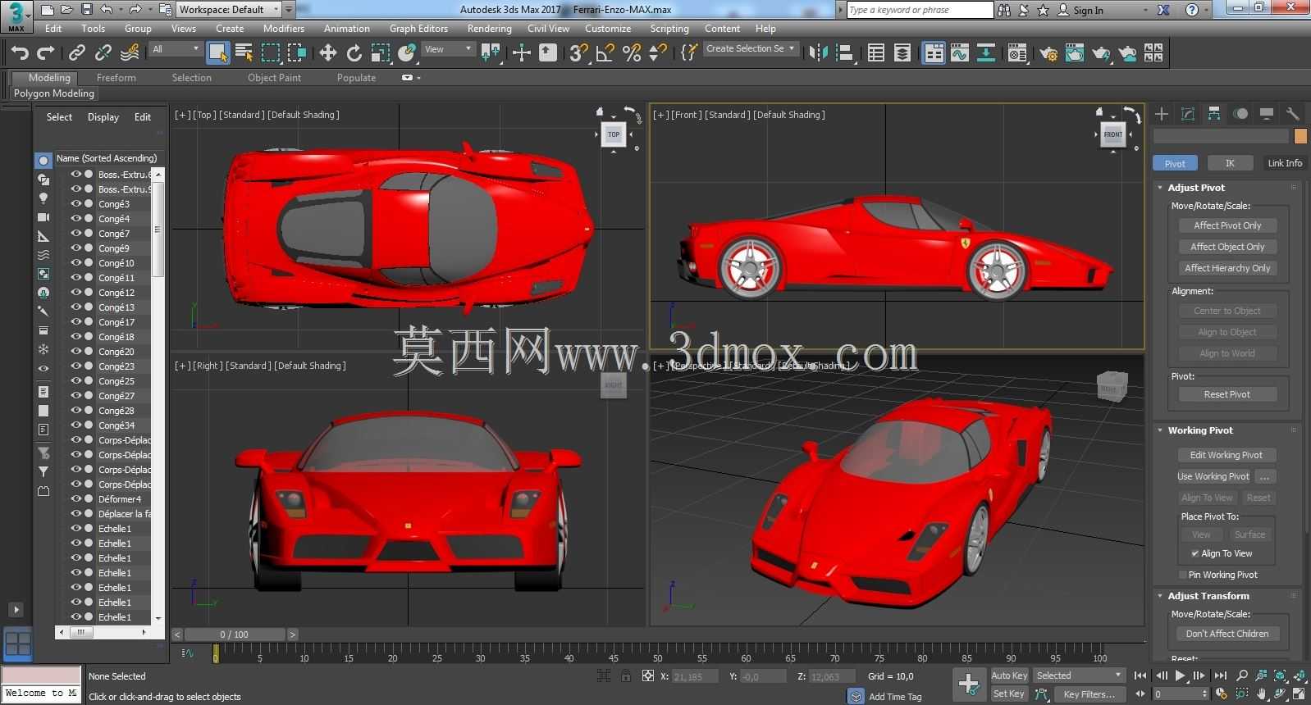1311x705 pixels.
Task: Open the Workspace: Default dropdown
Action: tap(229, 10)
